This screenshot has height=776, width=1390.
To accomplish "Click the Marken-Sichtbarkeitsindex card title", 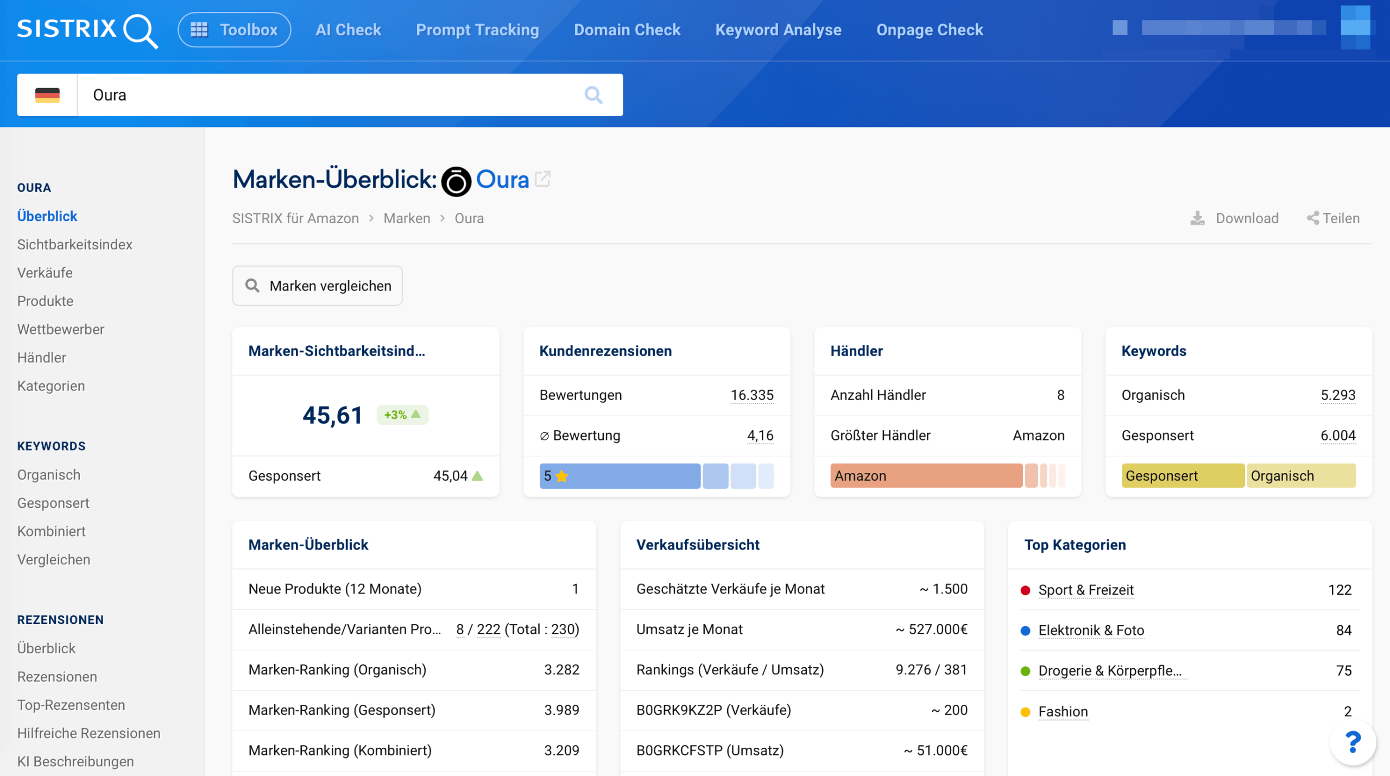I will click(x=337, y=351).
